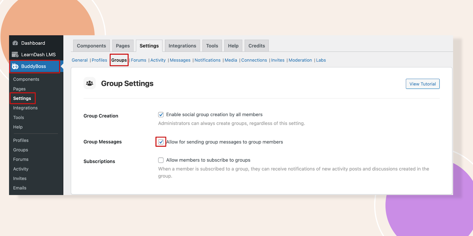
Task: Toggle social group creation checkbox
Action: click(161, 114)
